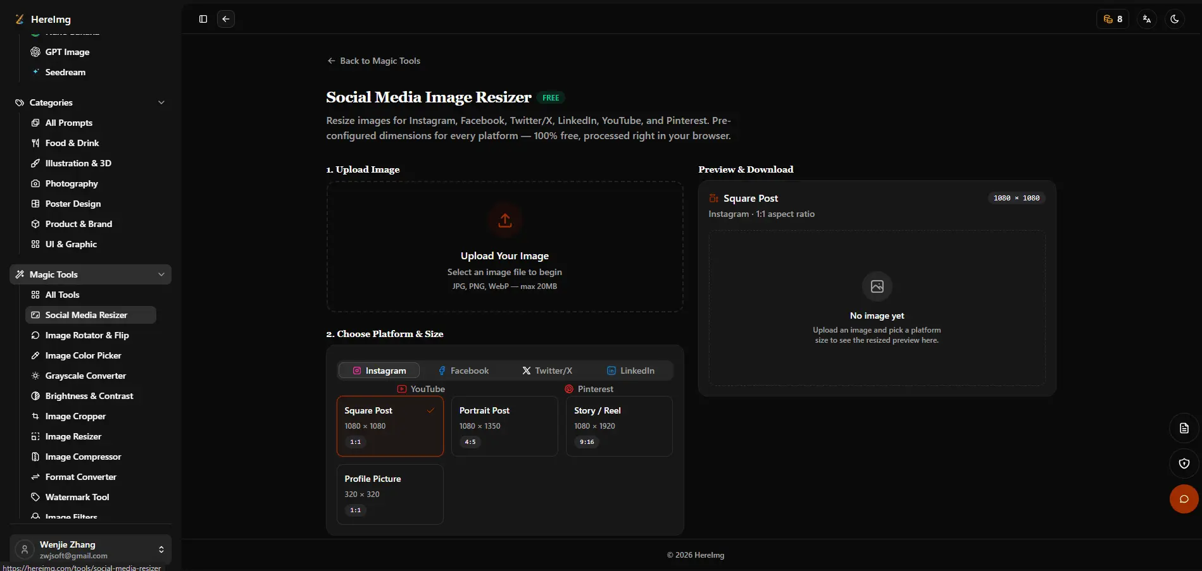This screenshot has height=571, width=1202.
Task: Open the credits counter showing 8
Action: (x=1113, y=19)
